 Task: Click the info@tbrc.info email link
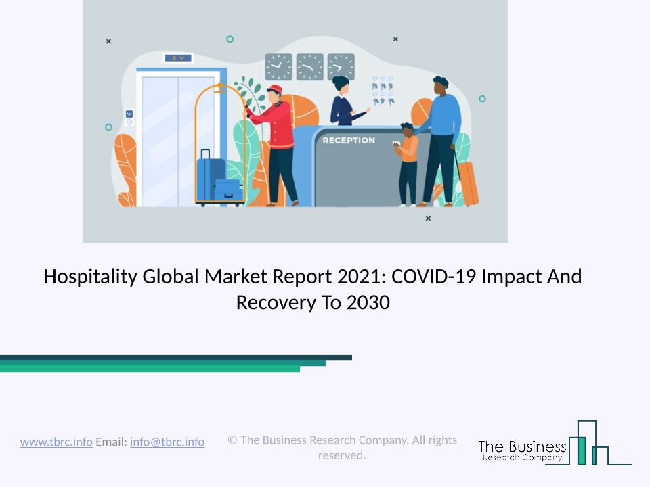(x=167, y=442)
